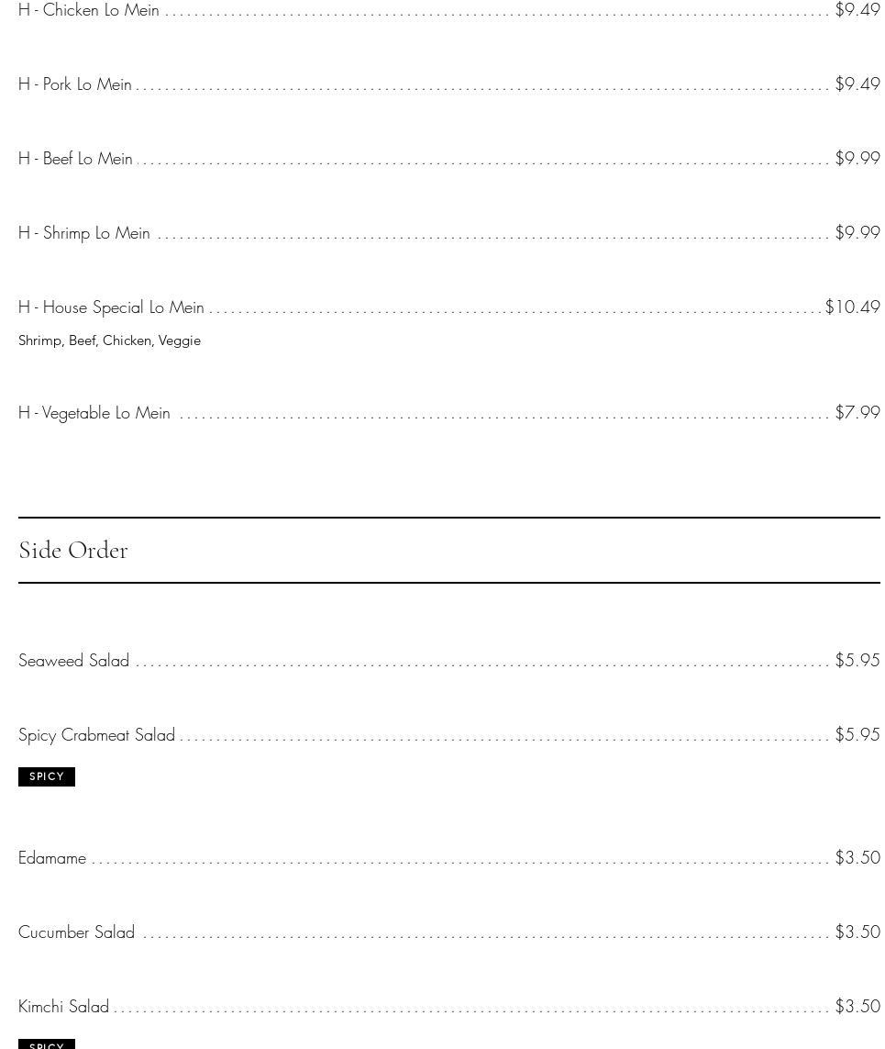
Task: Choose the Edamame side order
Action: [x=52, y=858]
